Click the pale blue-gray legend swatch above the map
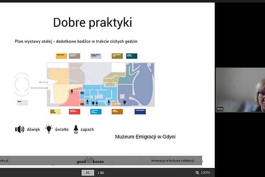The width and height of the screenshot is (265, 177). click(x=96, y=56)
